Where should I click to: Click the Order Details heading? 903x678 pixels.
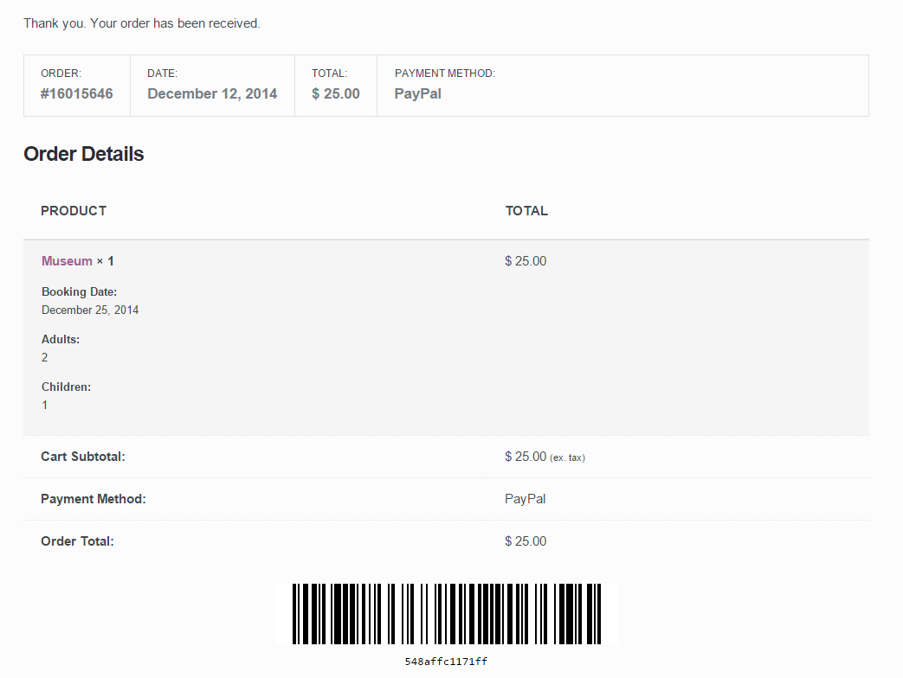tap(84, 154)
